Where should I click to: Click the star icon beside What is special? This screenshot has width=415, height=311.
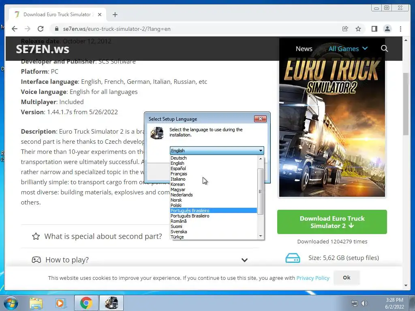click(36, 236)
